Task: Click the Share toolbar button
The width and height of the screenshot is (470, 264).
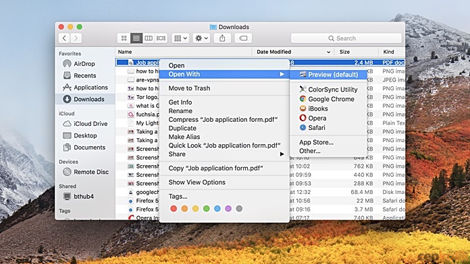Action: (x=222, y=38)
